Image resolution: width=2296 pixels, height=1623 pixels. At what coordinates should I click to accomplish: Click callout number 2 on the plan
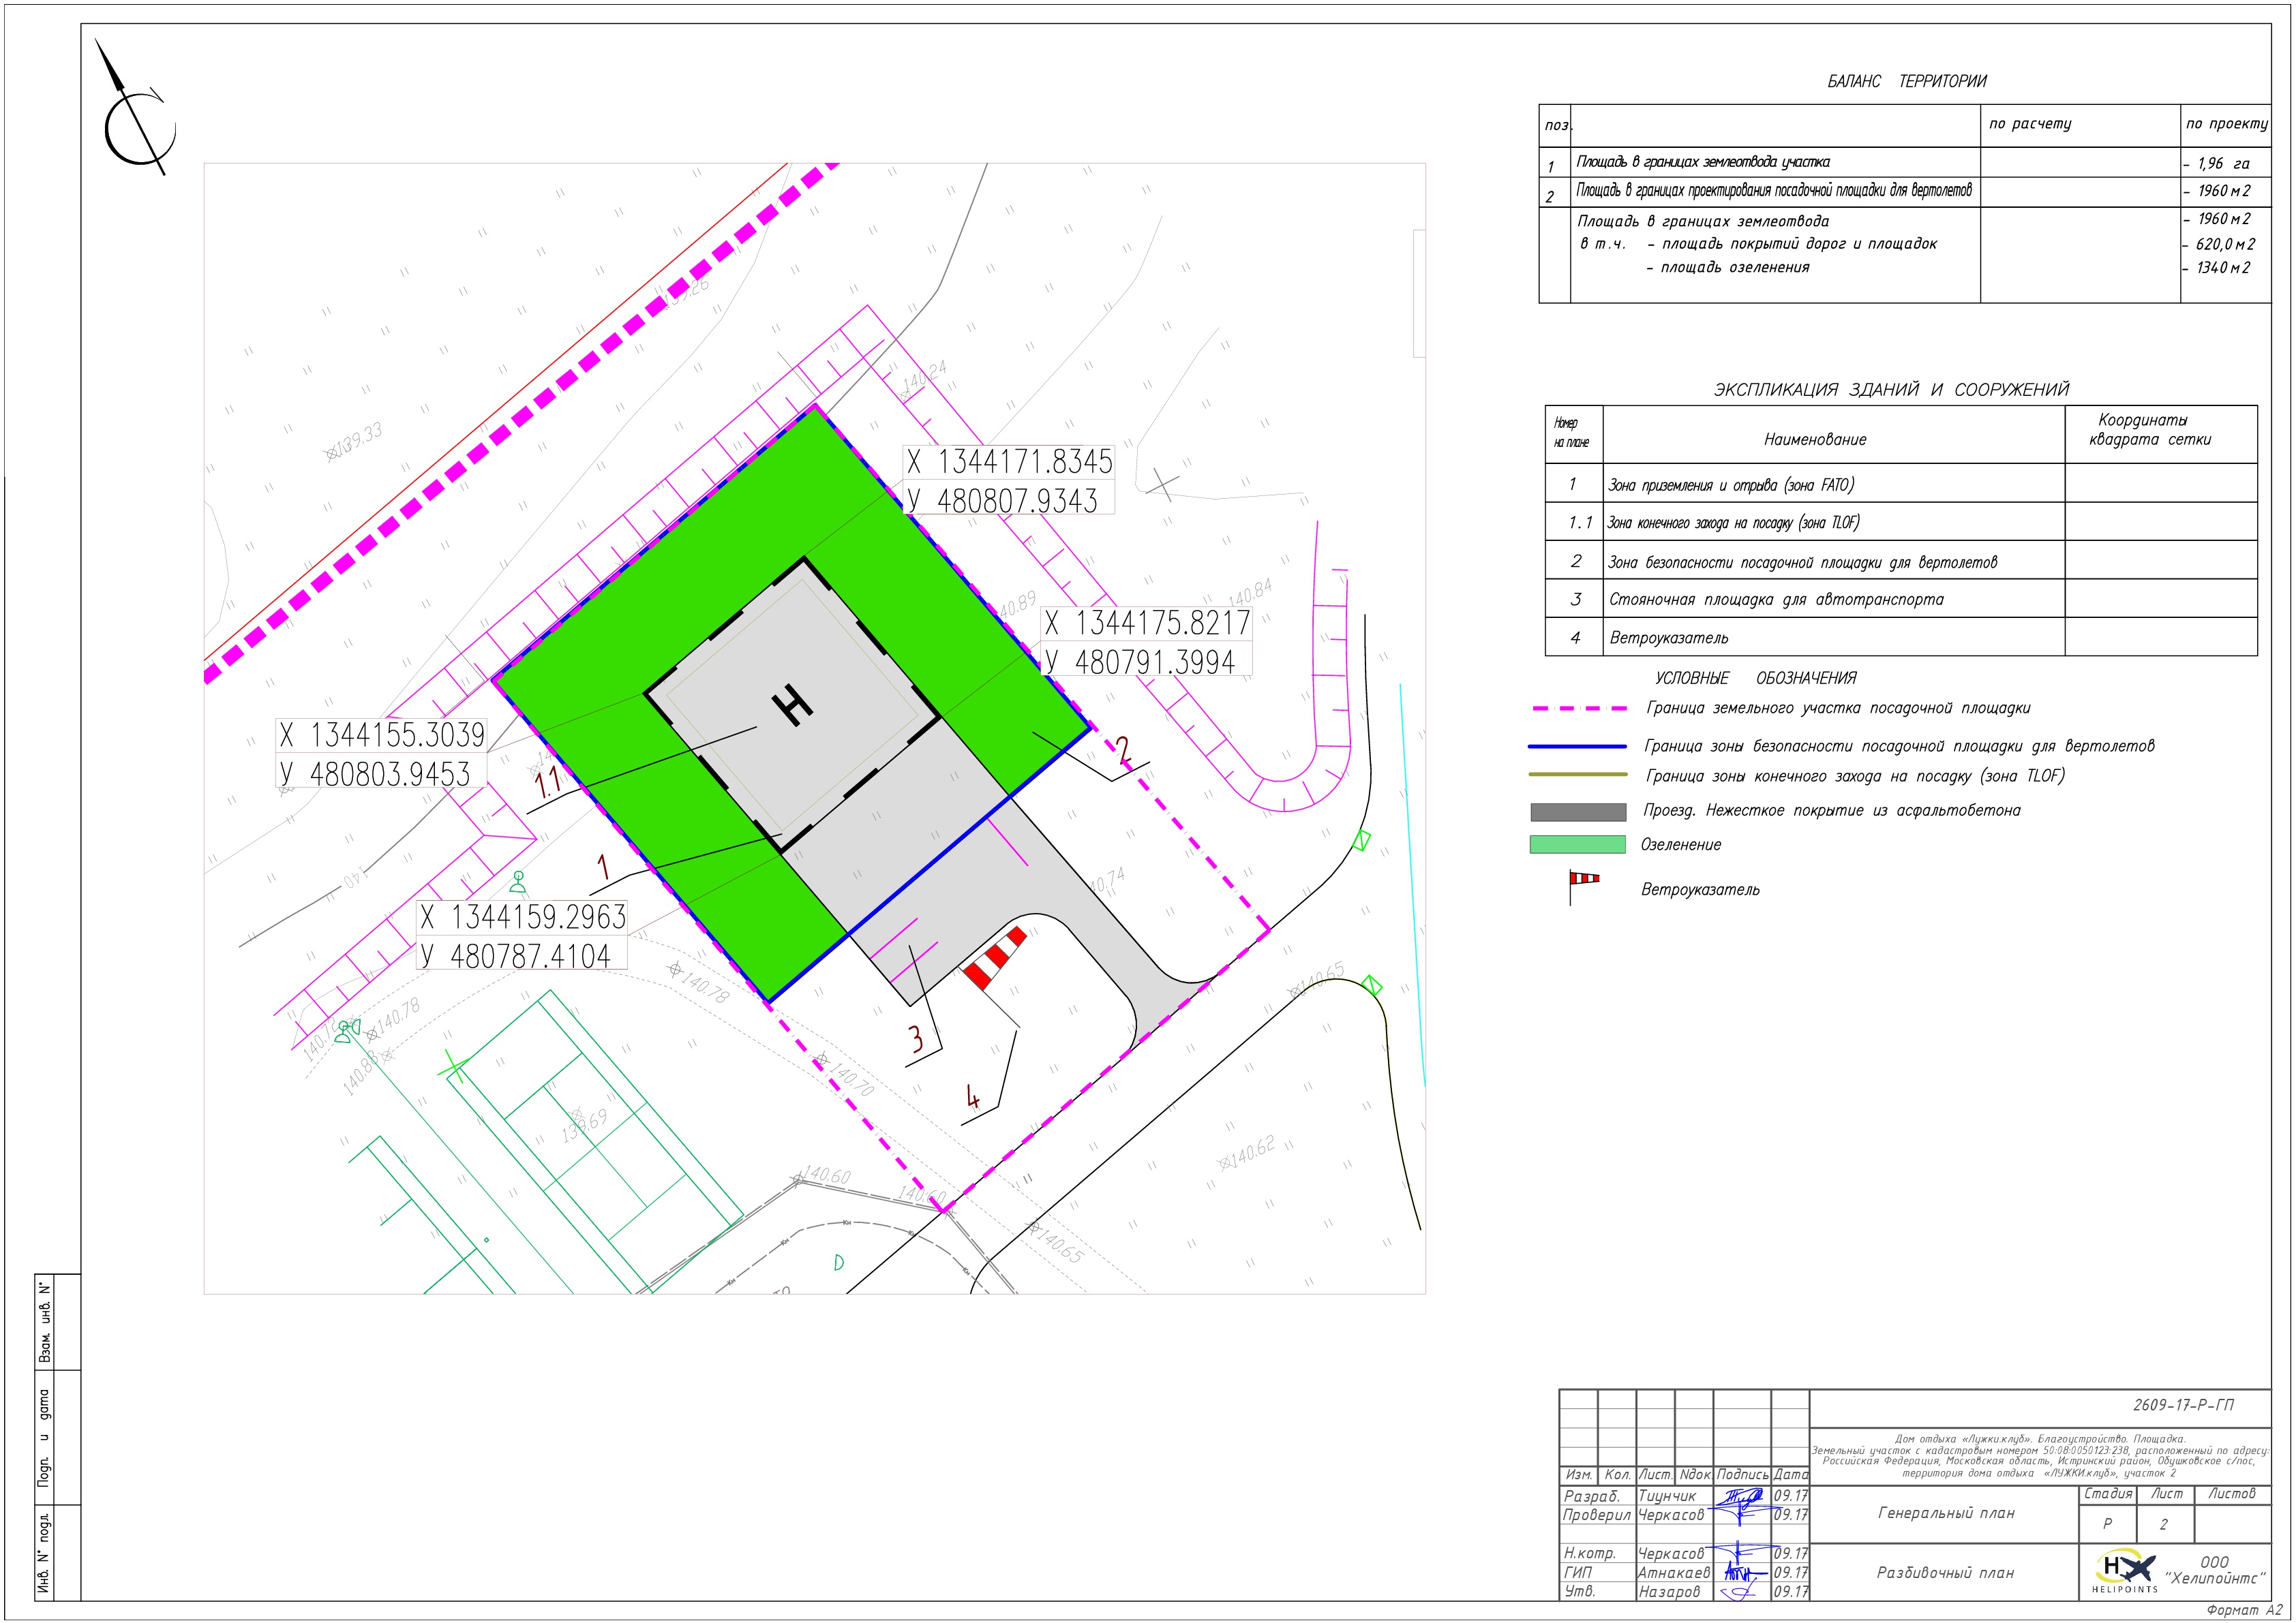click(x=1124, y=751)
